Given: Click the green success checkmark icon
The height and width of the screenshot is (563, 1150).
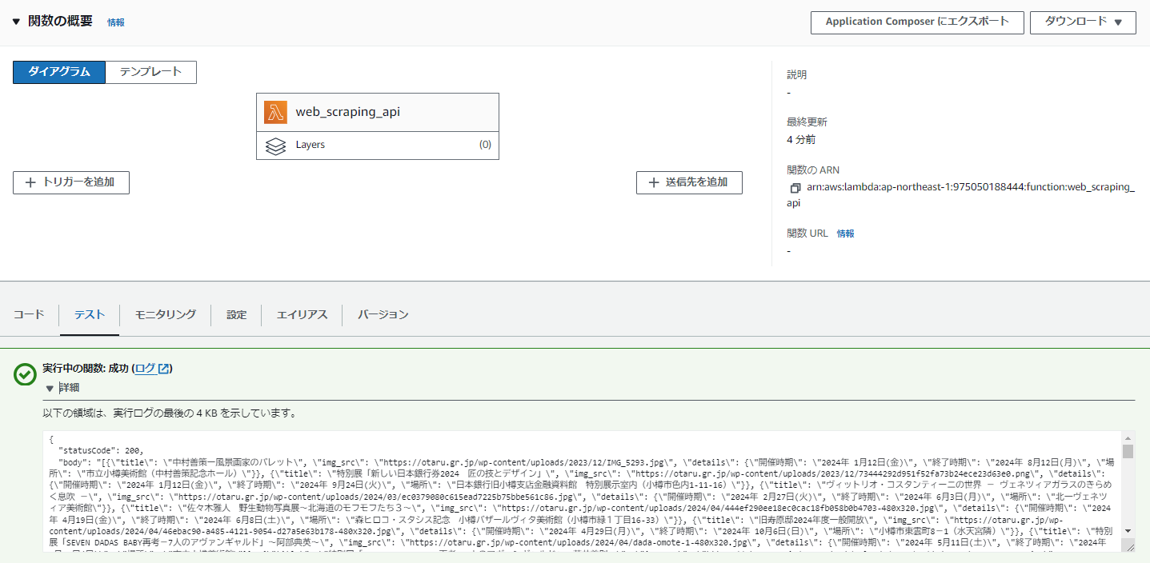Looking at the screenshot, I should [24, 373].
